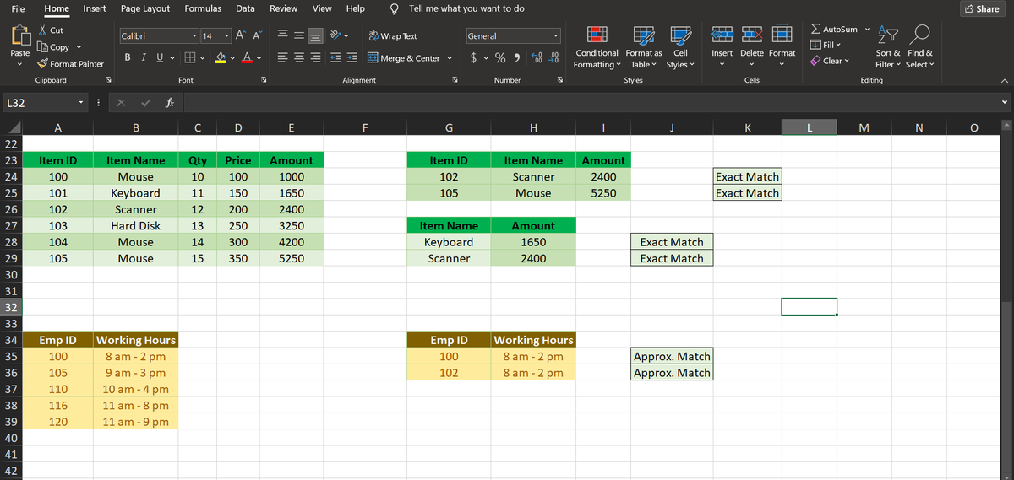1014x480 pixels.
Task: Switch to the Review tab
Action: 283,8
